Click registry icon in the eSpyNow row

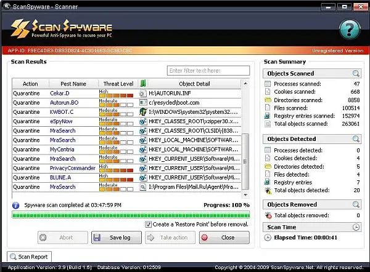(143, 121)
